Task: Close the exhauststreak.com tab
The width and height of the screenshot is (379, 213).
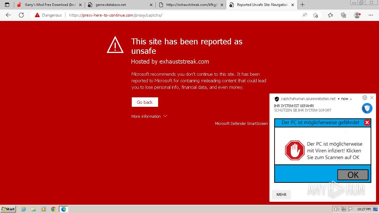Action: 222,5
